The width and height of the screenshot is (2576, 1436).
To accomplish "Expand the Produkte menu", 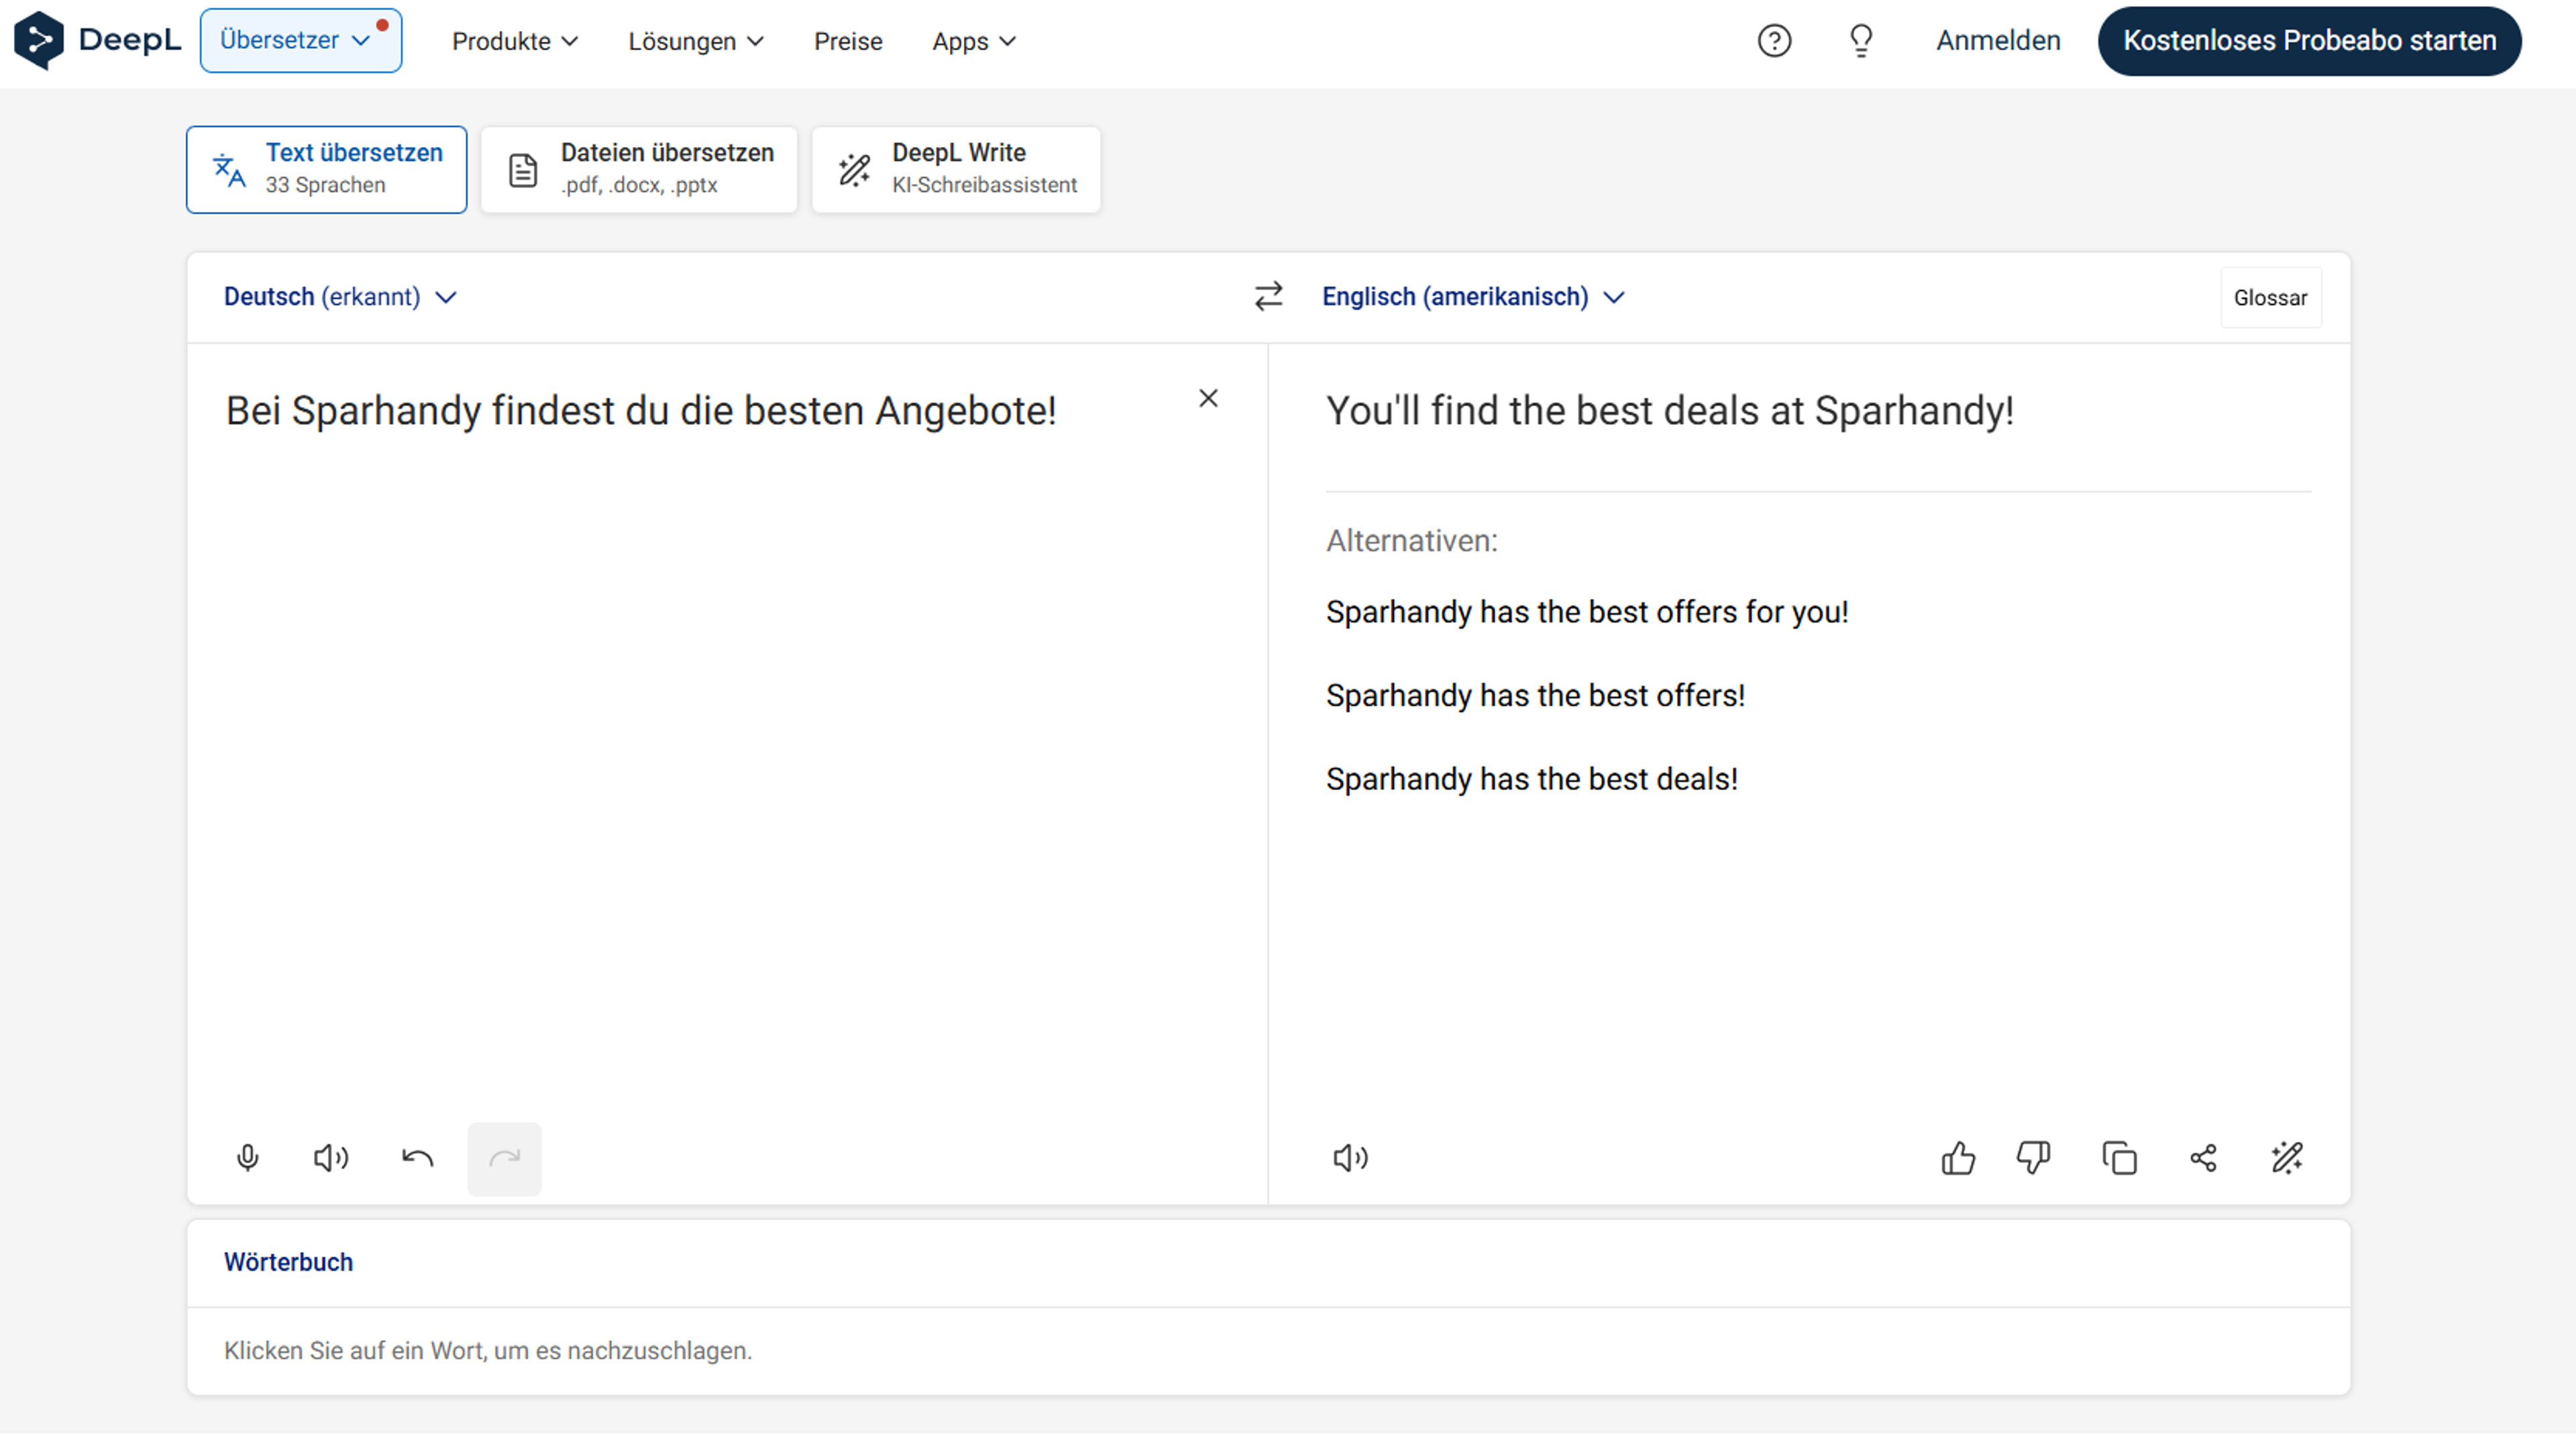I will [x=514, y=41].
